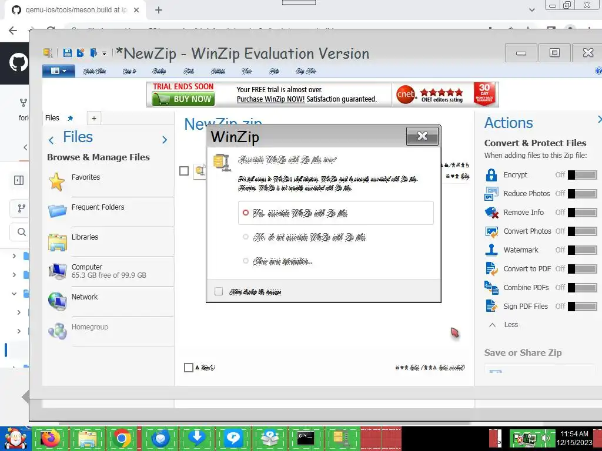Screen dimensions: 602x451
Task: Click the blue open-book icon in title toolbar
Action: point(93,53)
